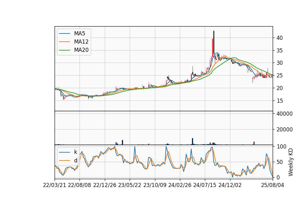Click the 24/12/02 date tick label
This screenshot has height=218, width=303.
(x=230, y=185)
